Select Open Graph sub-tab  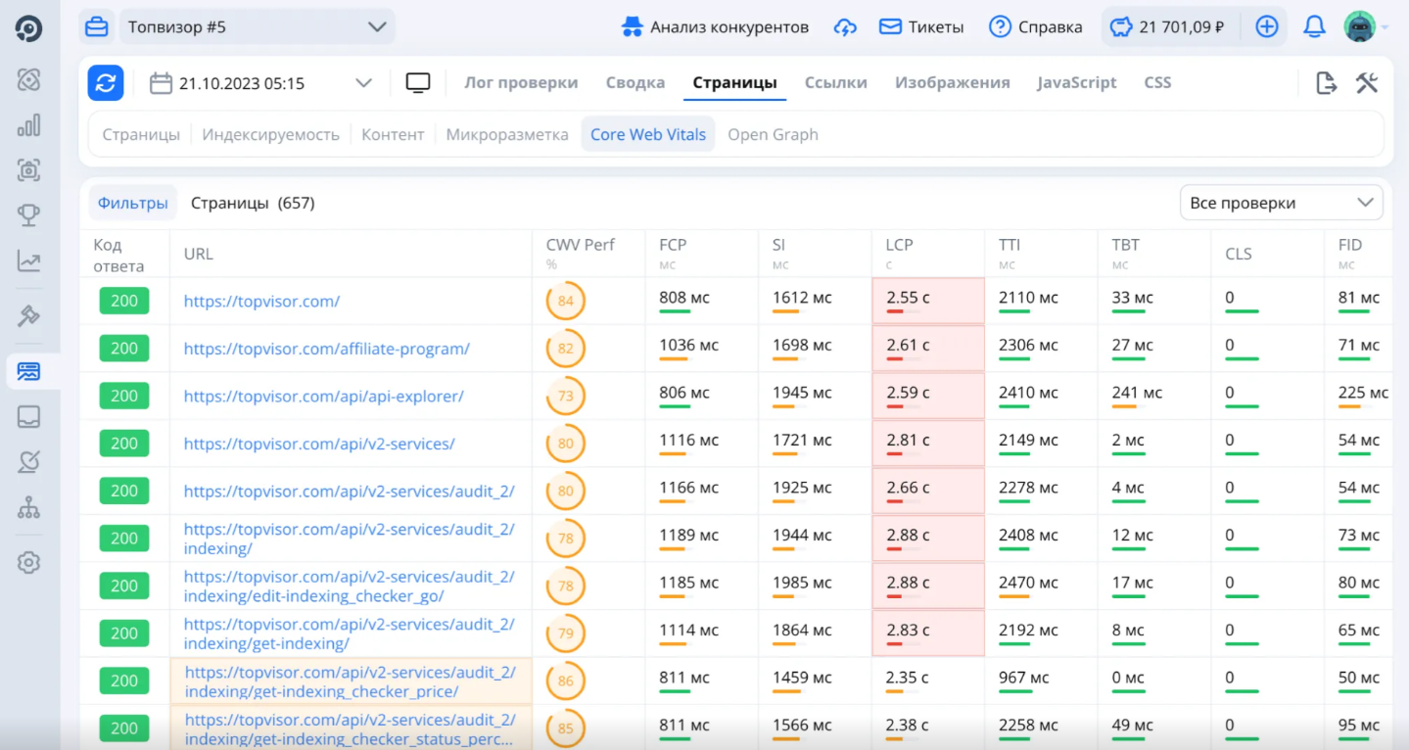pos(773,134)
